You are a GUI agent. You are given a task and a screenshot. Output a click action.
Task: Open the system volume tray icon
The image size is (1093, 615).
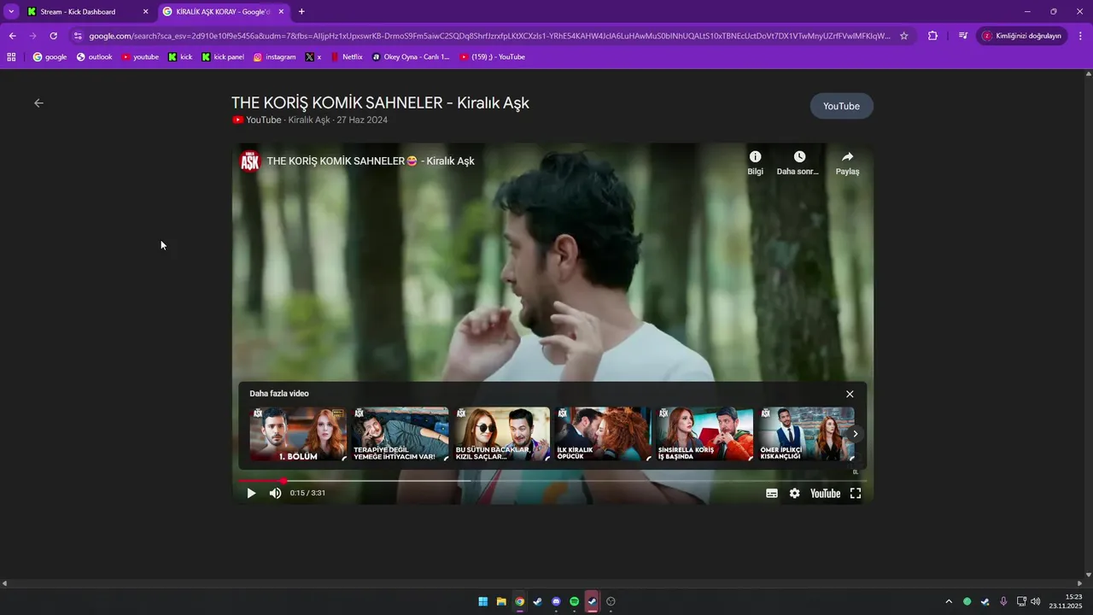pyautogui.click(x=1036, y=601)
